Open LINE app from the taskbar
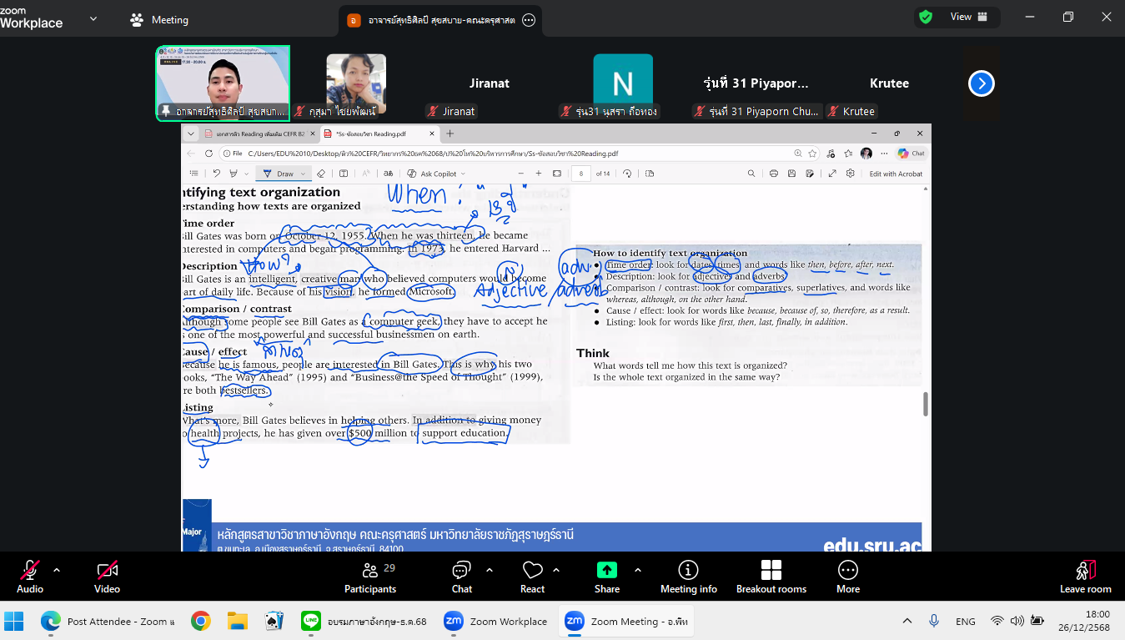 [x=311, y=621]
